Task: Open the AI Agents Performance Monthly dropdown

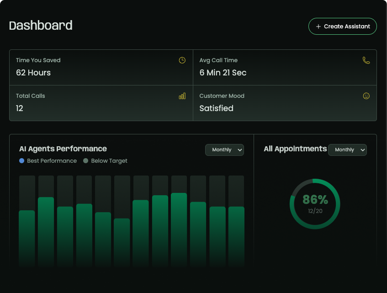Action: (224, 150)
